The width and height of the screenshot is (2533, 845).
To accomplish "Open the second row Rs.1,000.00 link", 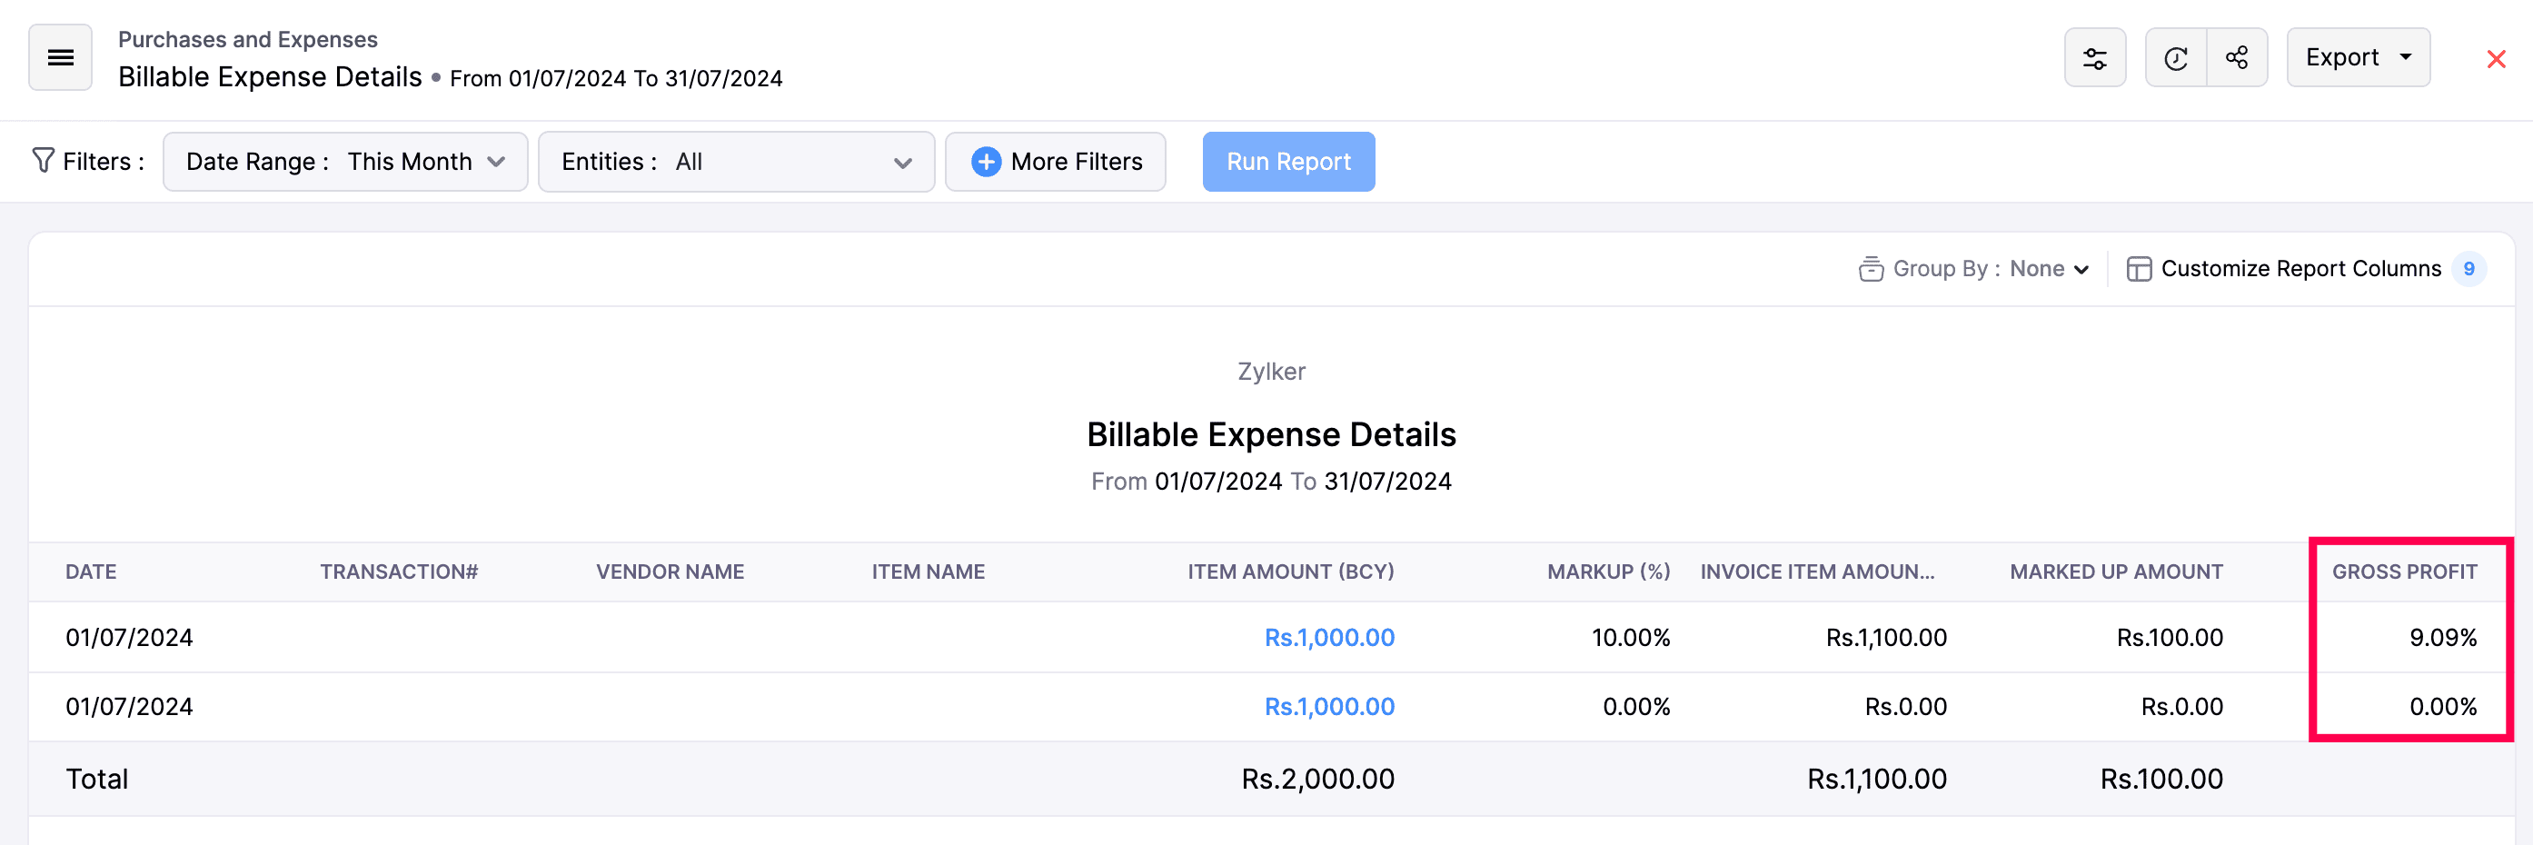I will click(1328, 705).
